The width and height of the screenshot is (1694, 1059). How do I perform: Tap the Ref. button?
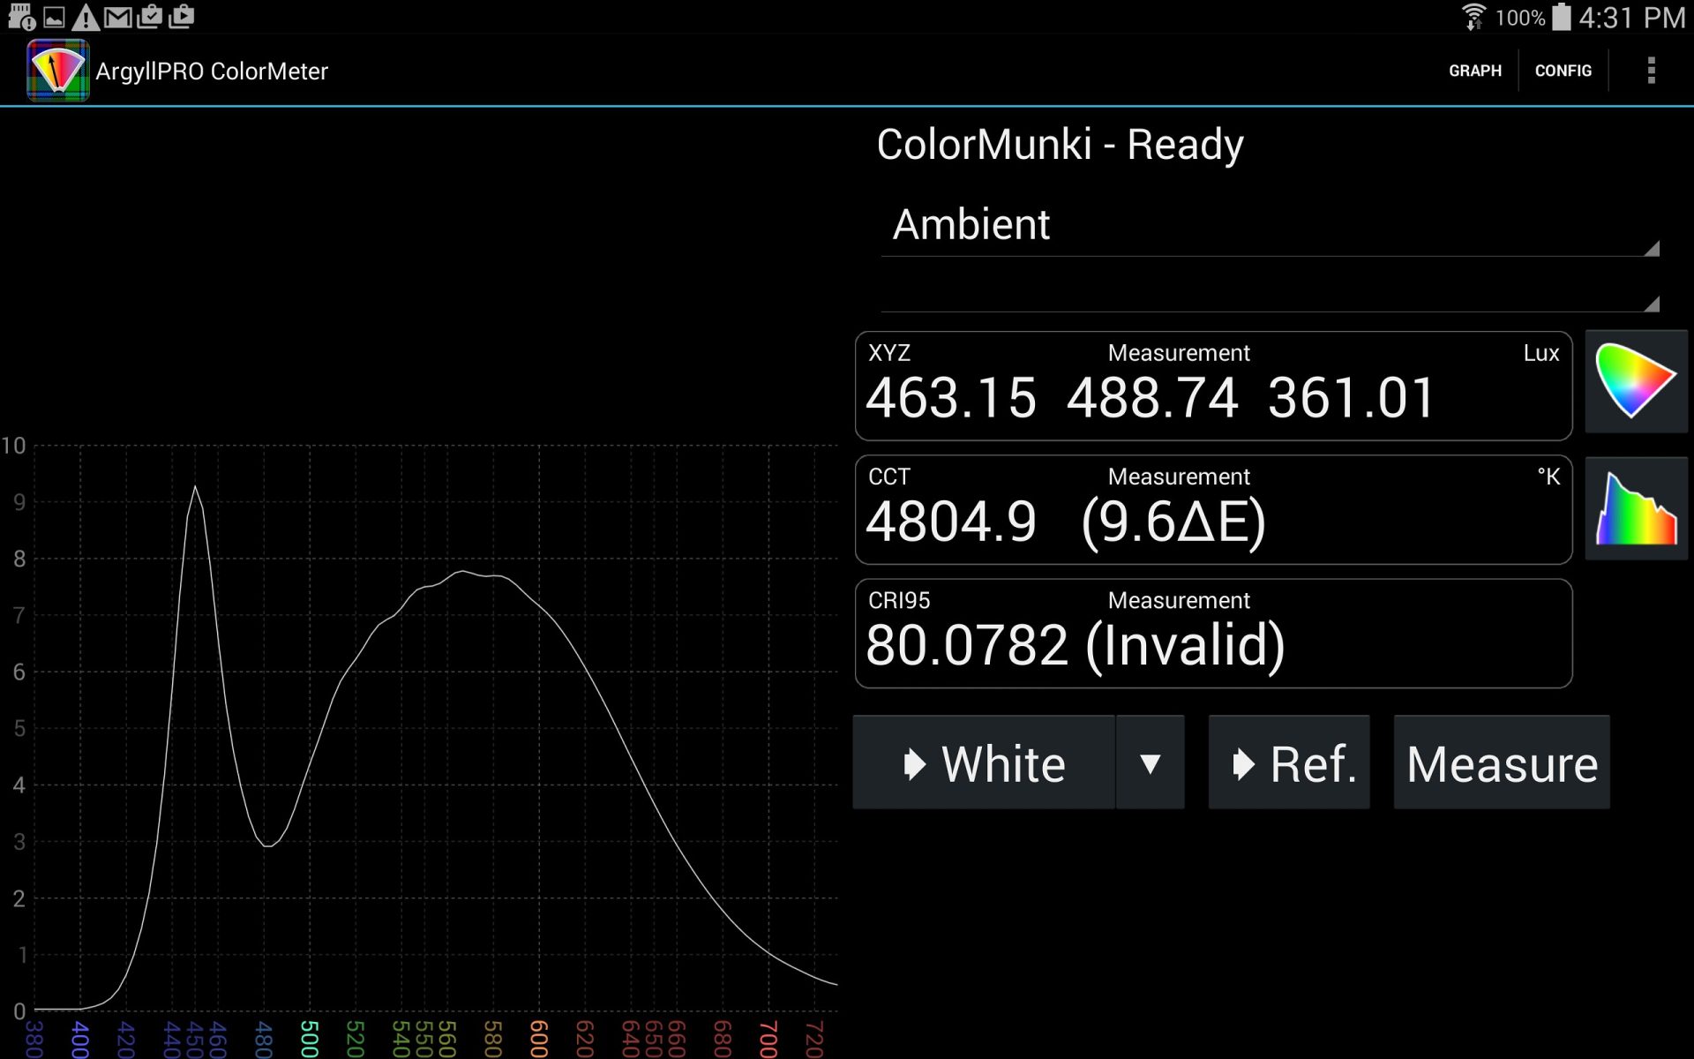(x=1289, y=762)
